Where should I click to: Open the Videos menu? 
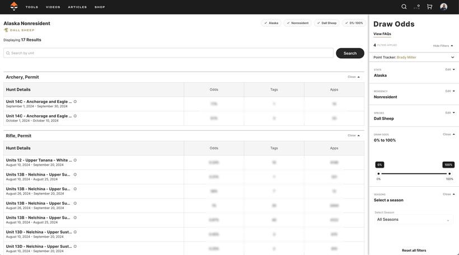[x=53, y=7]
